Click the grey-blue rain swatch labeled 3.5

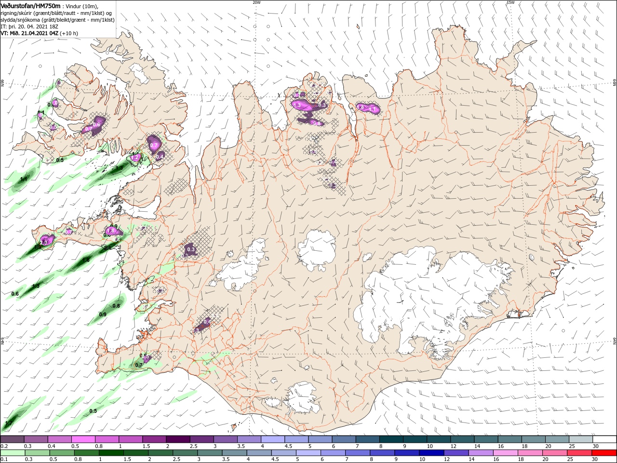click(x=234, y=452)
